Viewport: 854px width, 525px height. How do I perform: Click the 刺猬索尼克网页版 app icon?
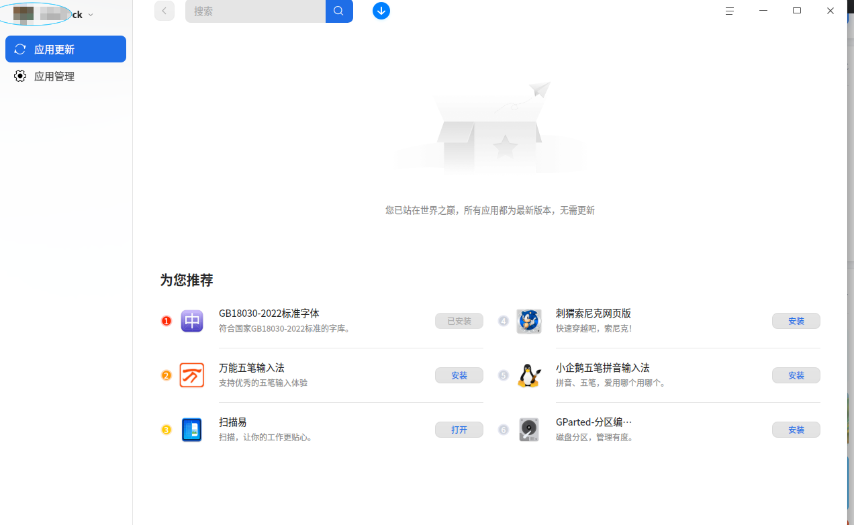pos(529,321)
